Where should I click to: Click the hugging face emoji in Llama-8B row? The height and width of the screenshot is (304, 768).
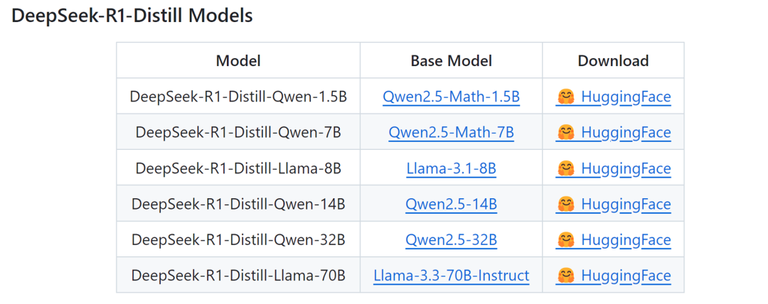coord(565,168)
